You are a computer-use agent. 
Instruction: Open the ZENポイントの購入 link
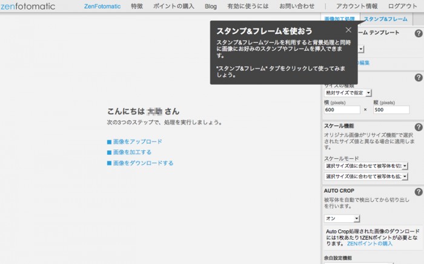(369, 243)
